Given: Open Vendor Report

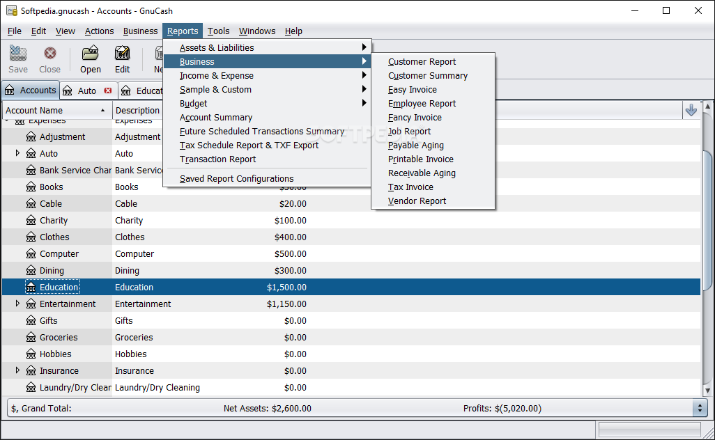Looking at the screenshot, I should [x=433, y=201].
